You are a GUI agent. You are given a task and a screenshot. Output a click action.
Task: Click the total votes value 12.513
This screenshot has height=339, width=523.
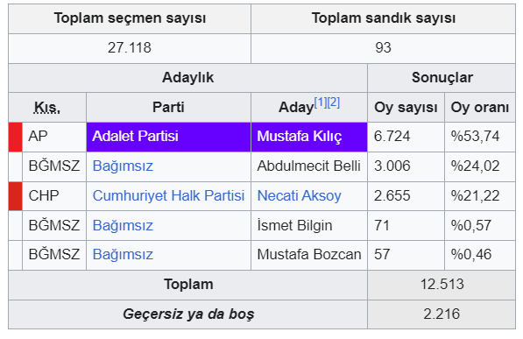pyautogui.click(x=442, y=285)
